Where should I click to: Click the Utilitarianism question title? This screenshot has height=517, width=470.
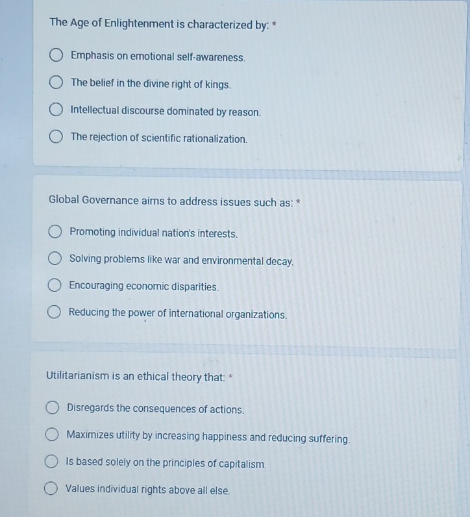point(140,376)
